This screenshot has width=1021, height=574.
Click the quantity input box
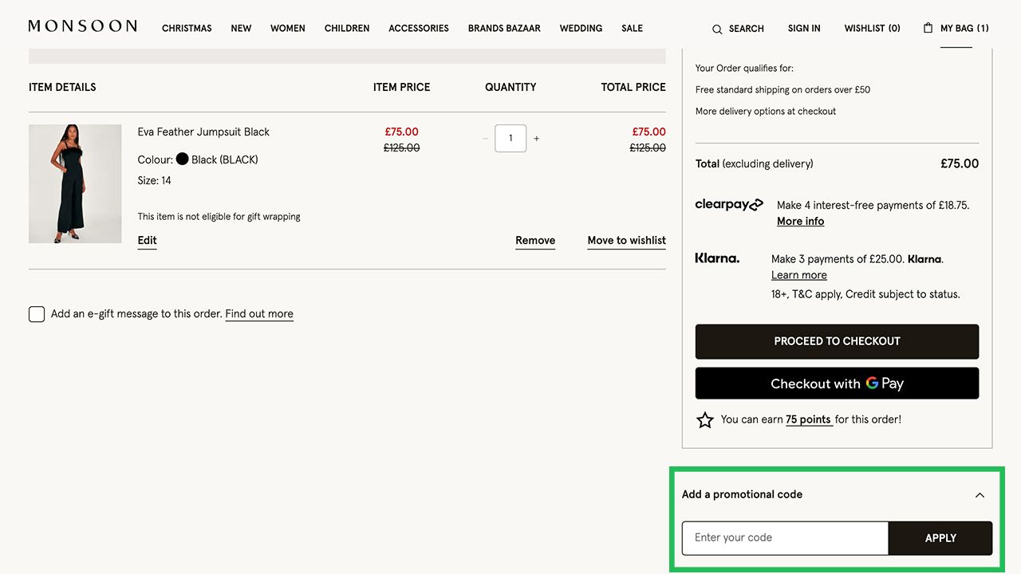point(510,138)
